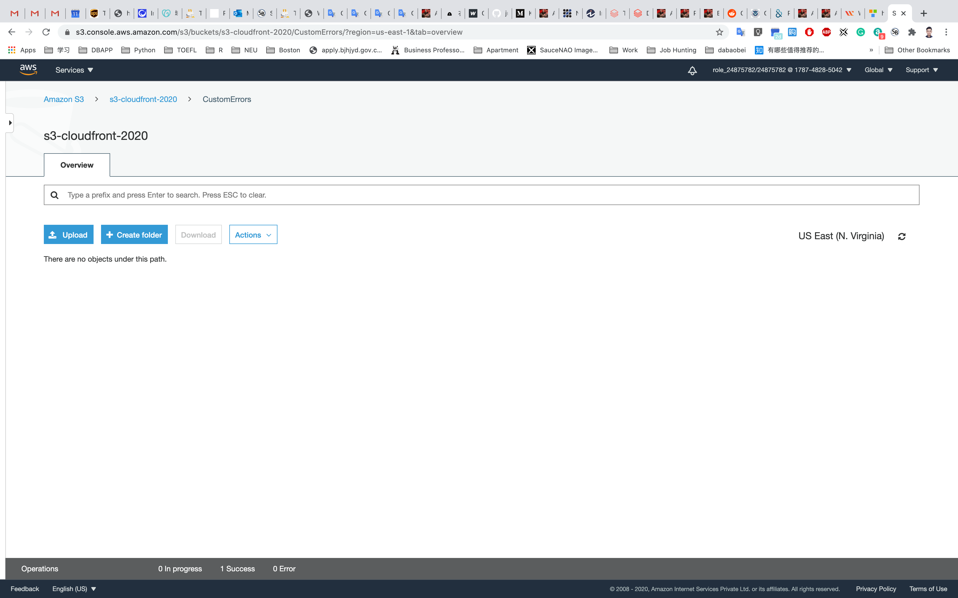Screen dimensions: 958x598
Task: Refresh the object list icon
Action: coord(901,237)
